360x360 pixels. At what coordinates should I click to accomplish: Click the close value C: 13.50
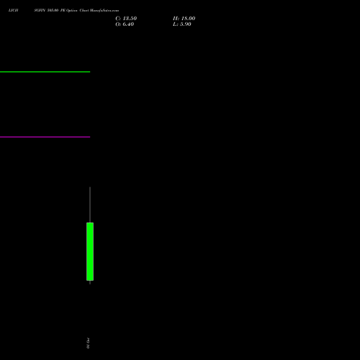[x=126, y=19]
